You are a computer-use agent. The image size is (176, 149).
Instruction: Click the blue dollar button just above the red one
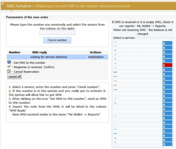pyautogui.click(x=167, y=61)
